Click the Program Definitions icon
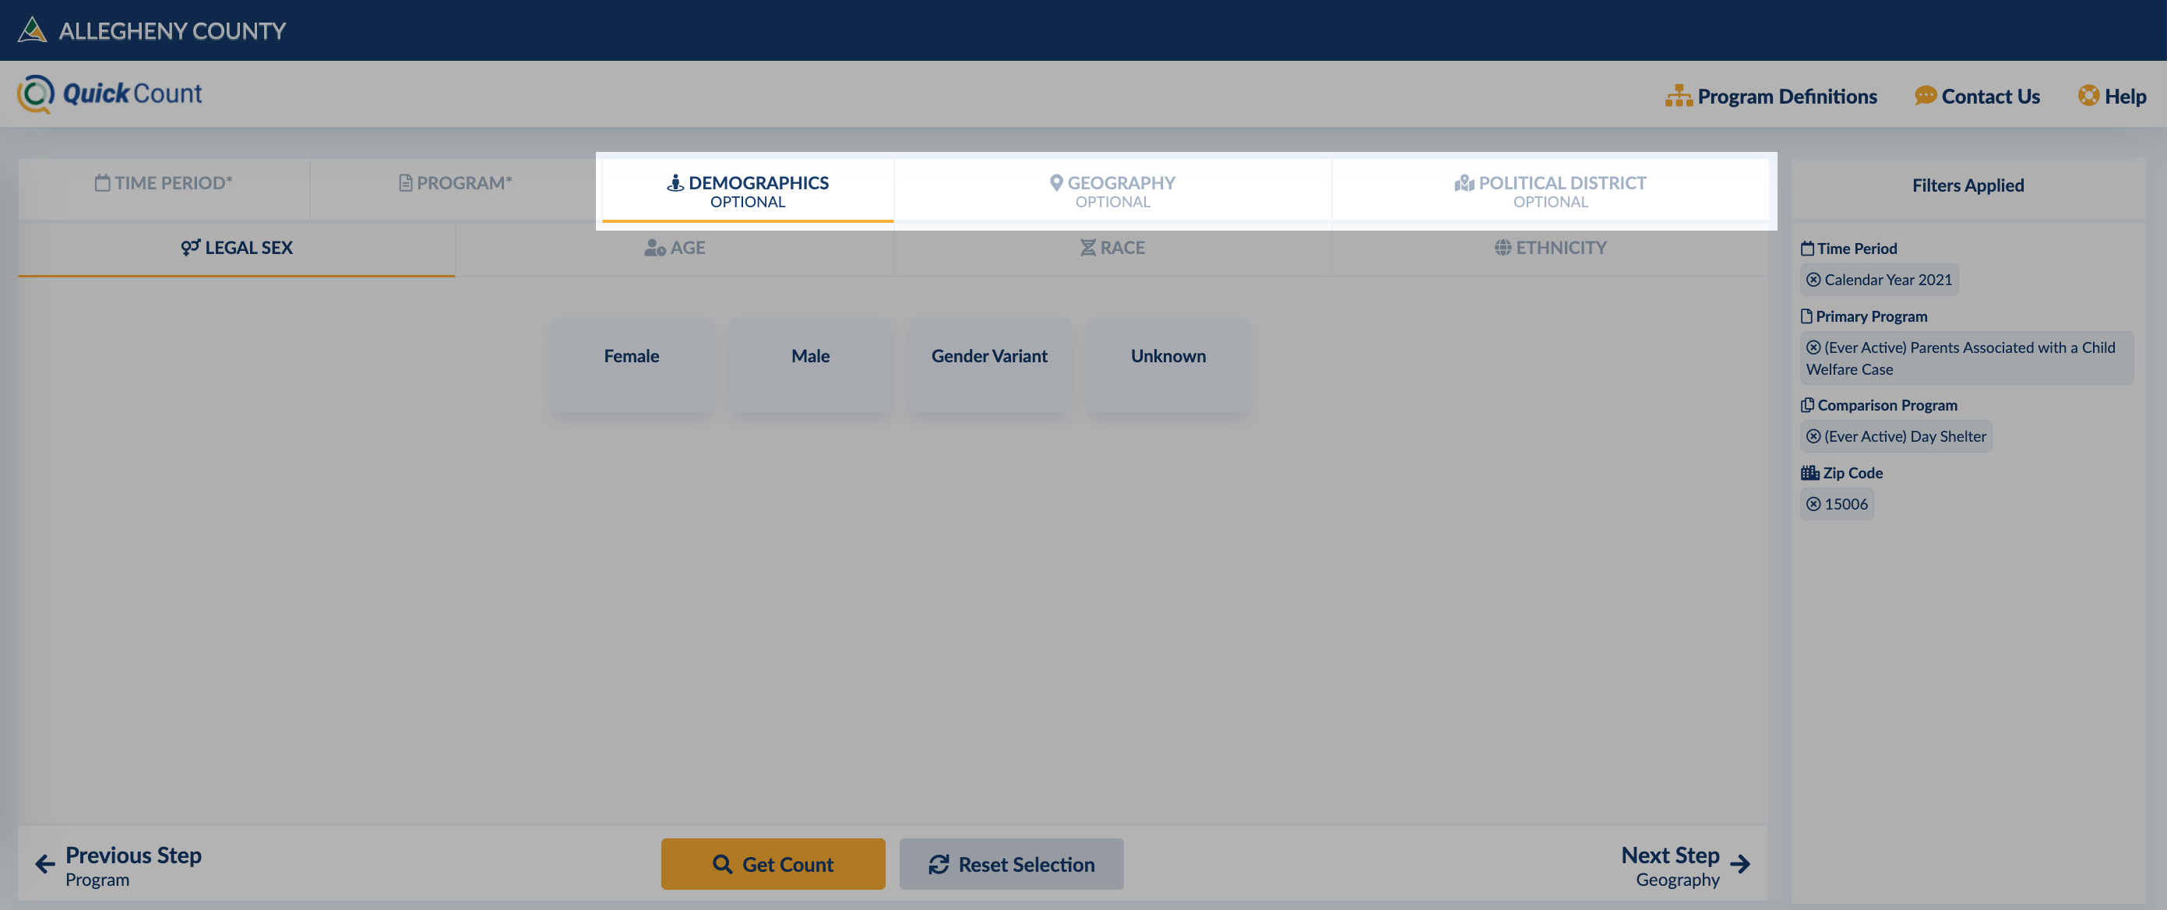This screenshot has height=910, width=2167. click(x=1676, y=93)
